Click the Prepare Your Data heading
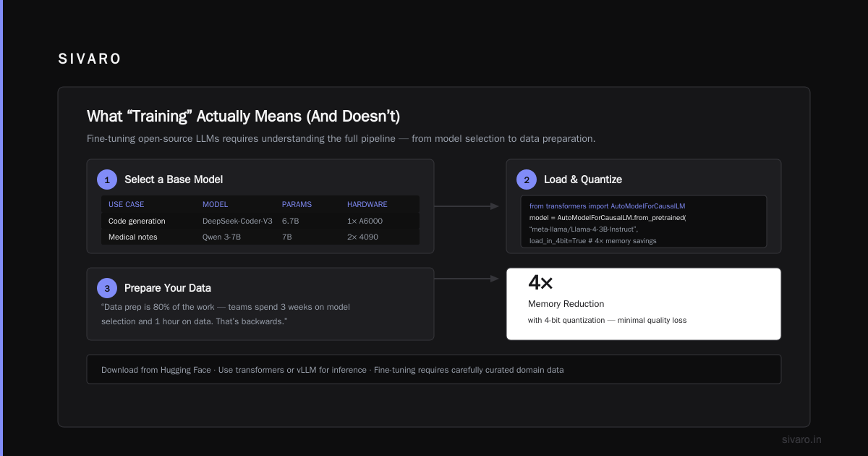 click(168, 288)
